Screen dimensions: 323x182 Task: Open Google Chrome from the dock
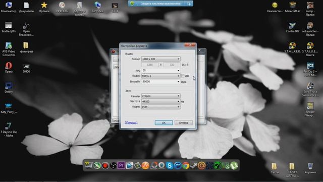(185, 165)
